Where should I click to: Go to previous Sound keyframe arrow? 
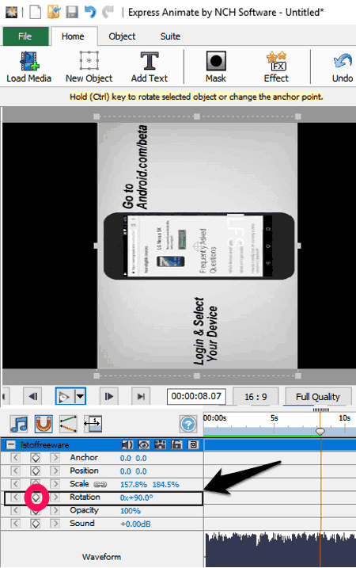(16, 524)
